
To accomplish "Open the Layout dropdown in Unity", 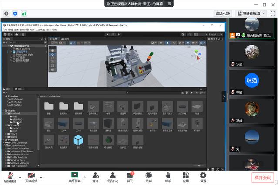I will point(215,34).
